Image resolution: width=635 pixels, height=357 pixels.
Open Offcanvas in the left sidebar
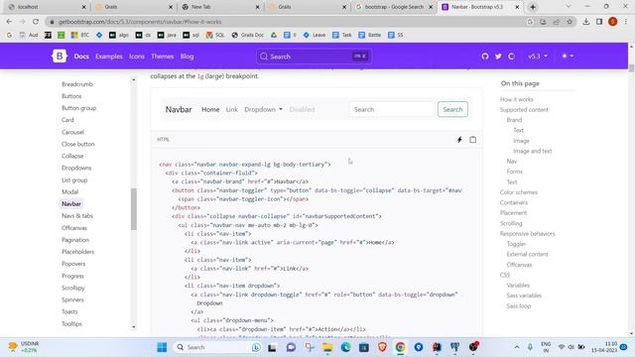[74, 228]
